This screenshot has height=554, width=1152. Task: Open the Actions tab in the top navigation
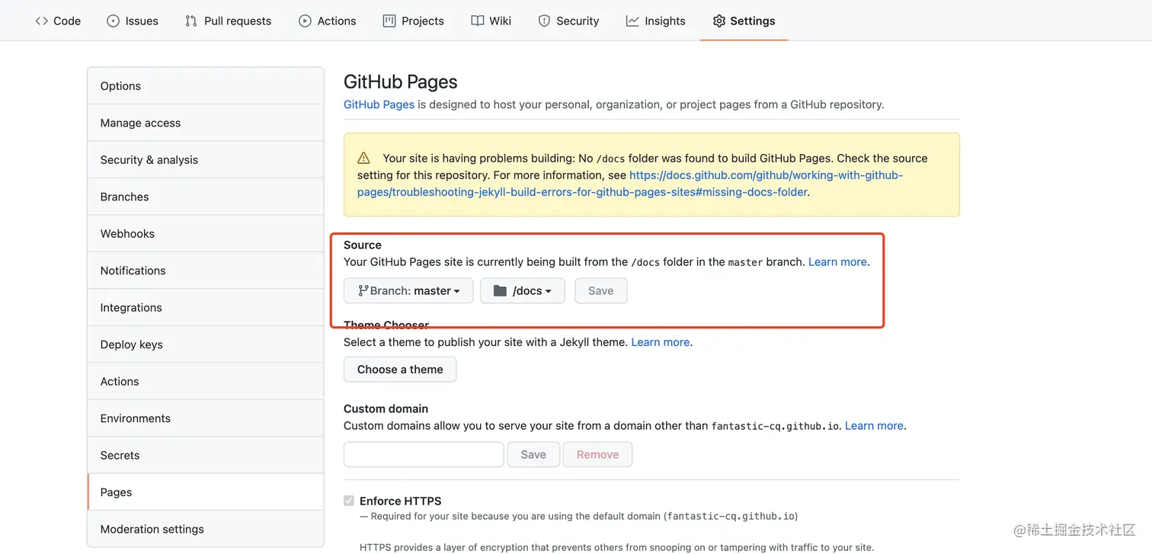tap(328, 21)
